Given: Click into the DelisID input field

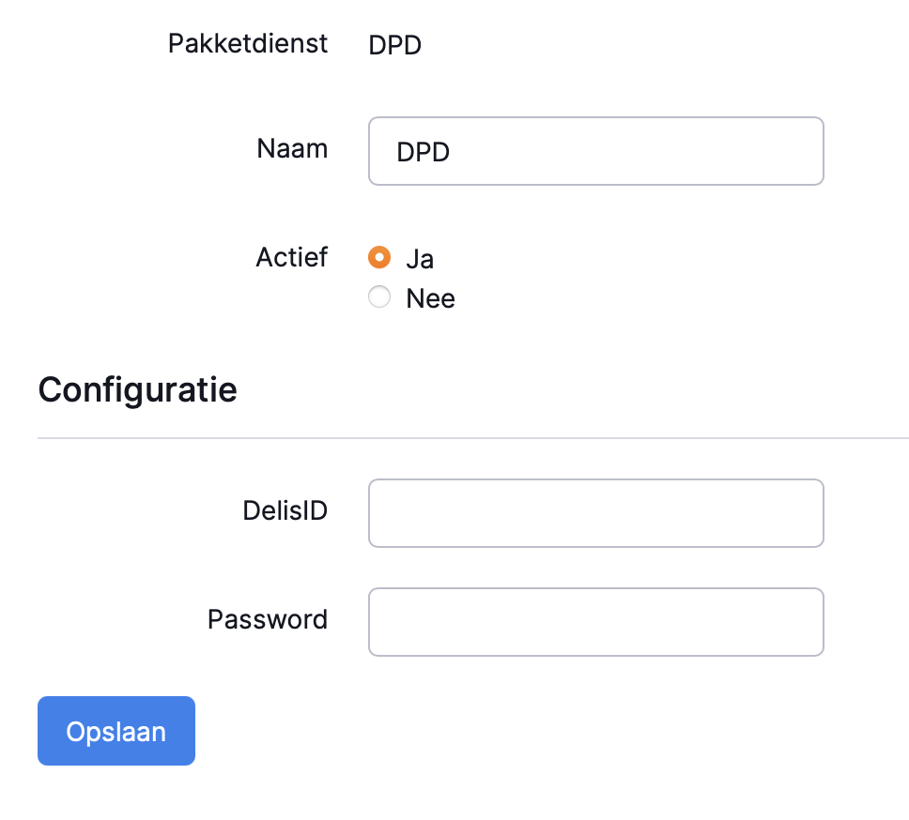Looking at the screenshot, I should pos(595,513).
